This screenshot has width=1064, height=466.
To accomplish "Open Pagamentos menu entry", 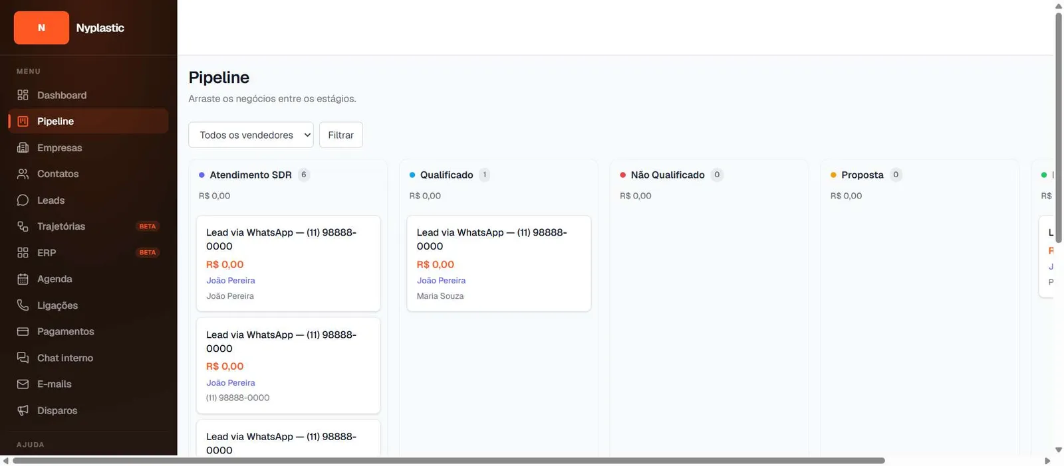I will coord(88,331).
